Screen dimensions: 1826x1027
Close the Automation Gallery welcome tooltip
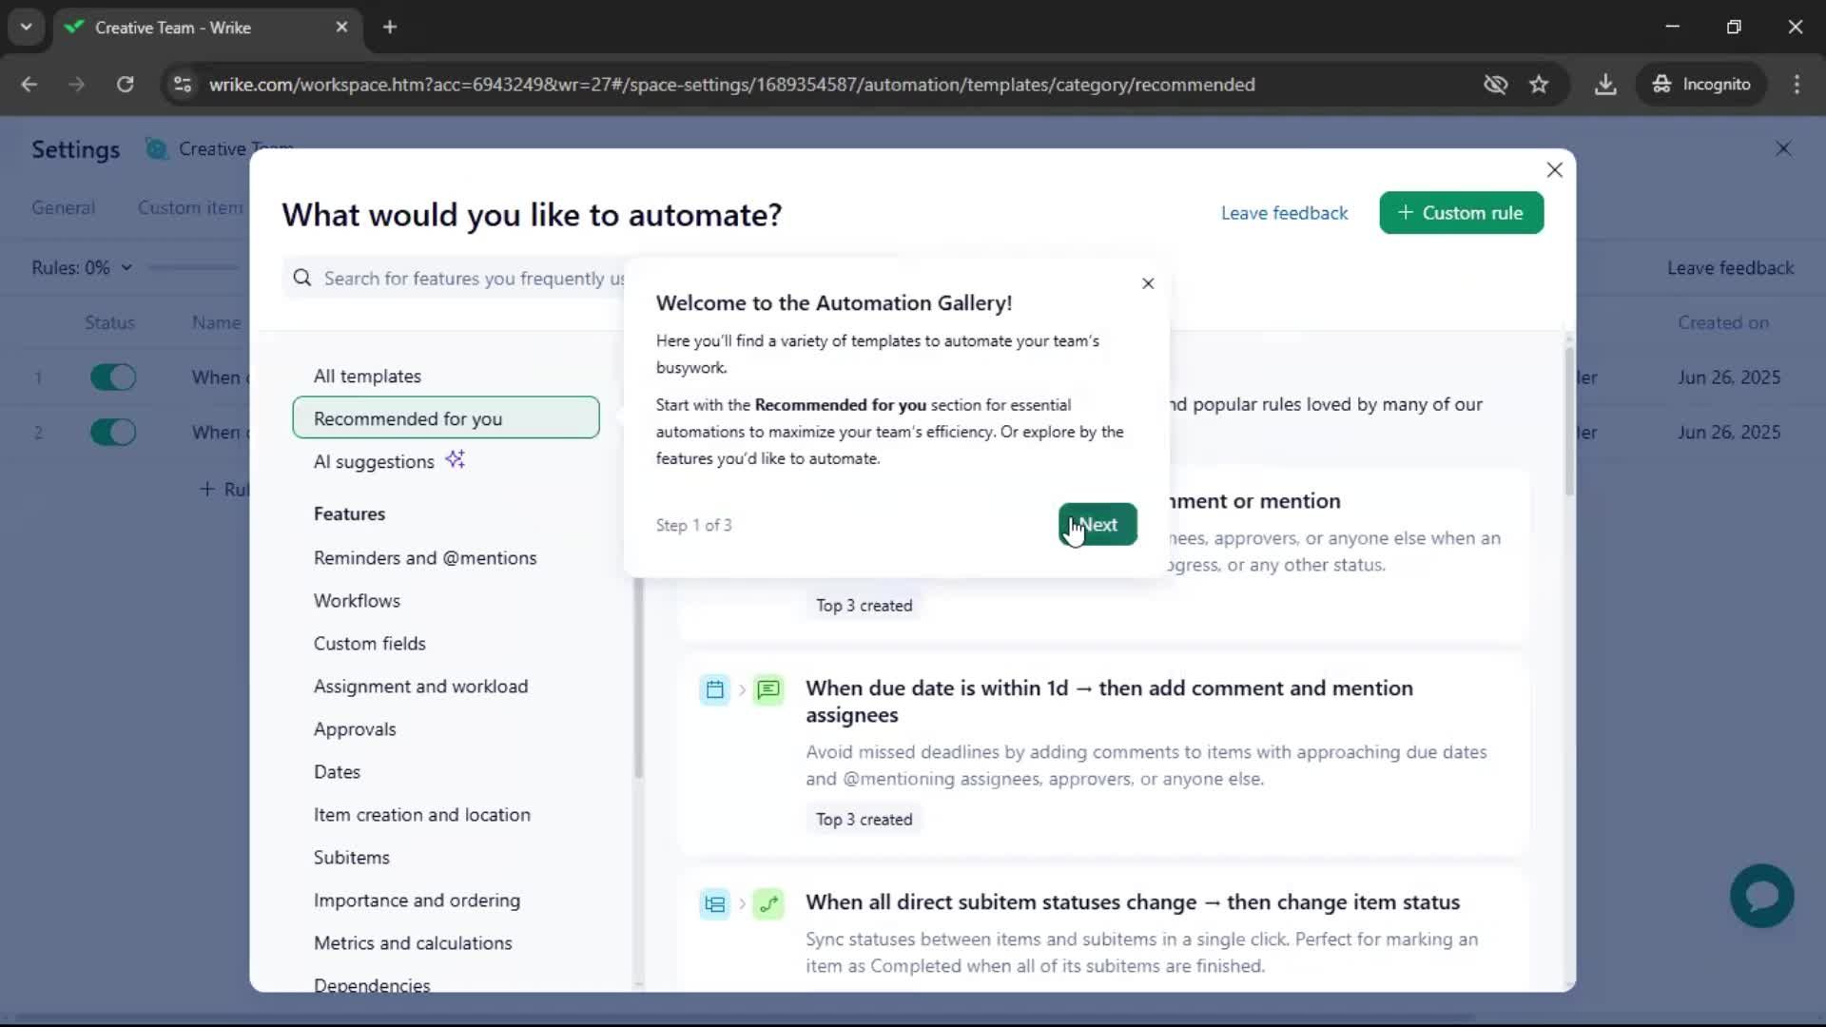(1148, 283)
